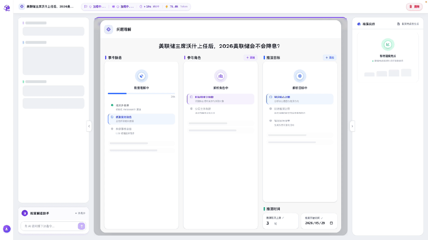Click the lightning Token usage icon
428x240 pixels.
(167, 7)
